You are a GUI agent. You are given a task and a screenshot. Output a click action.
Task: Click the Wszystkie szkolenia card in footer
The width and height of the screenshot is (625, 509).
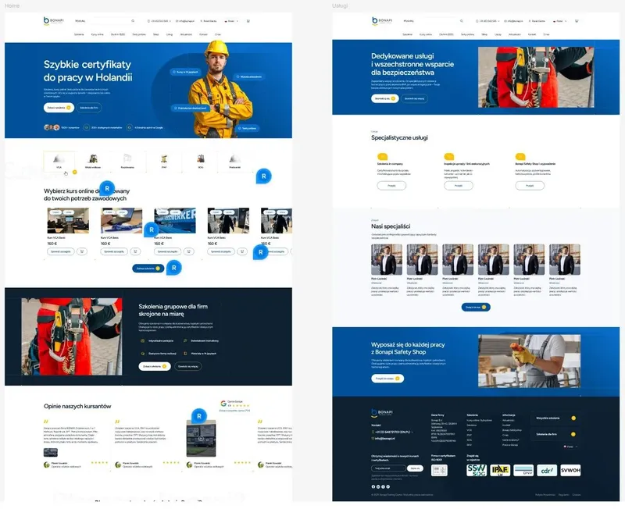tap(555, 418)
